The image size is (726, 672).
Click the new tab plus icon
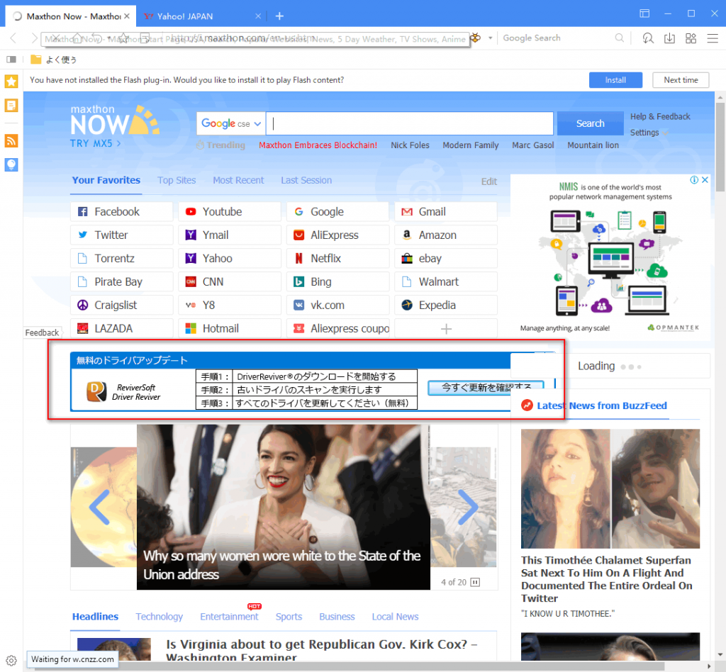click(x=279, y=16)
